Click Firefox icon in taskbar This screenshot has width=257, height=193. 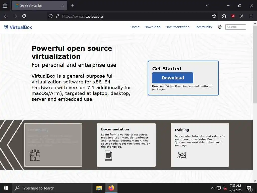point(111,188)
